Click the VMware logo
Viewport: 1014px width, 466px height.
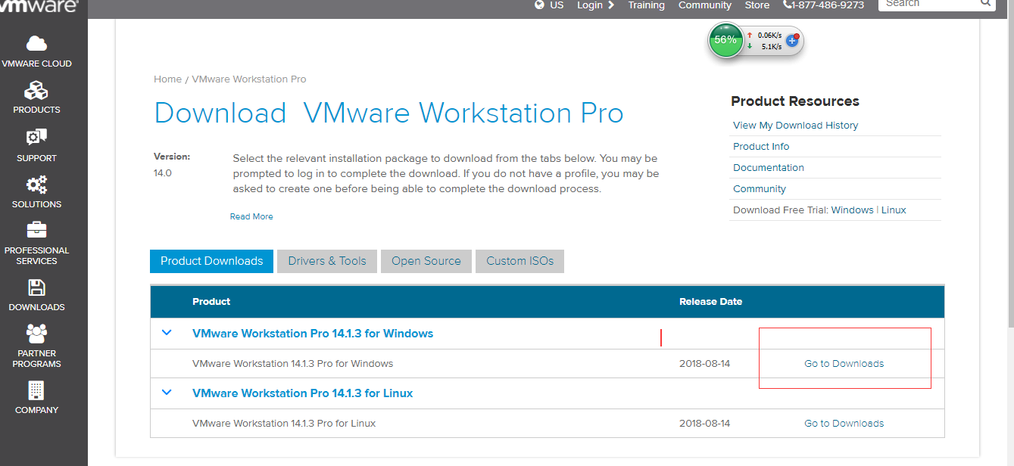click(x=39, y=5)
